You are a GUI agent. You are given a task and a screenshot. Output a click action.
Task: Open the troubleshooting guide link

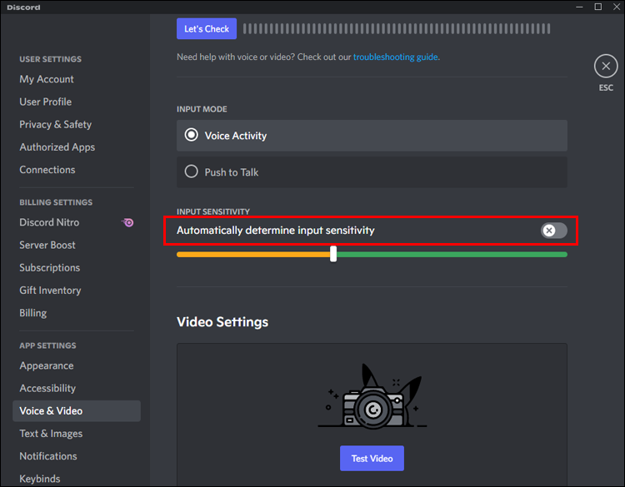pos(395,57)
